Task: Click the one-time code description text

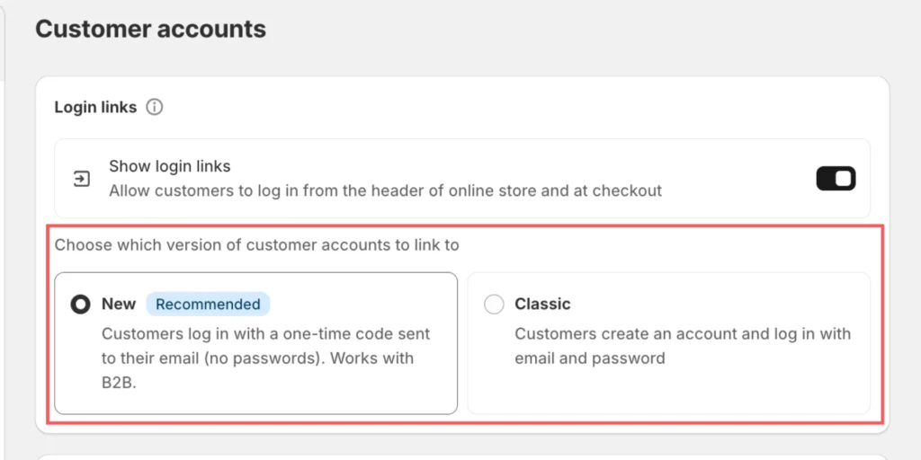Action: click(x=265, y=334)
